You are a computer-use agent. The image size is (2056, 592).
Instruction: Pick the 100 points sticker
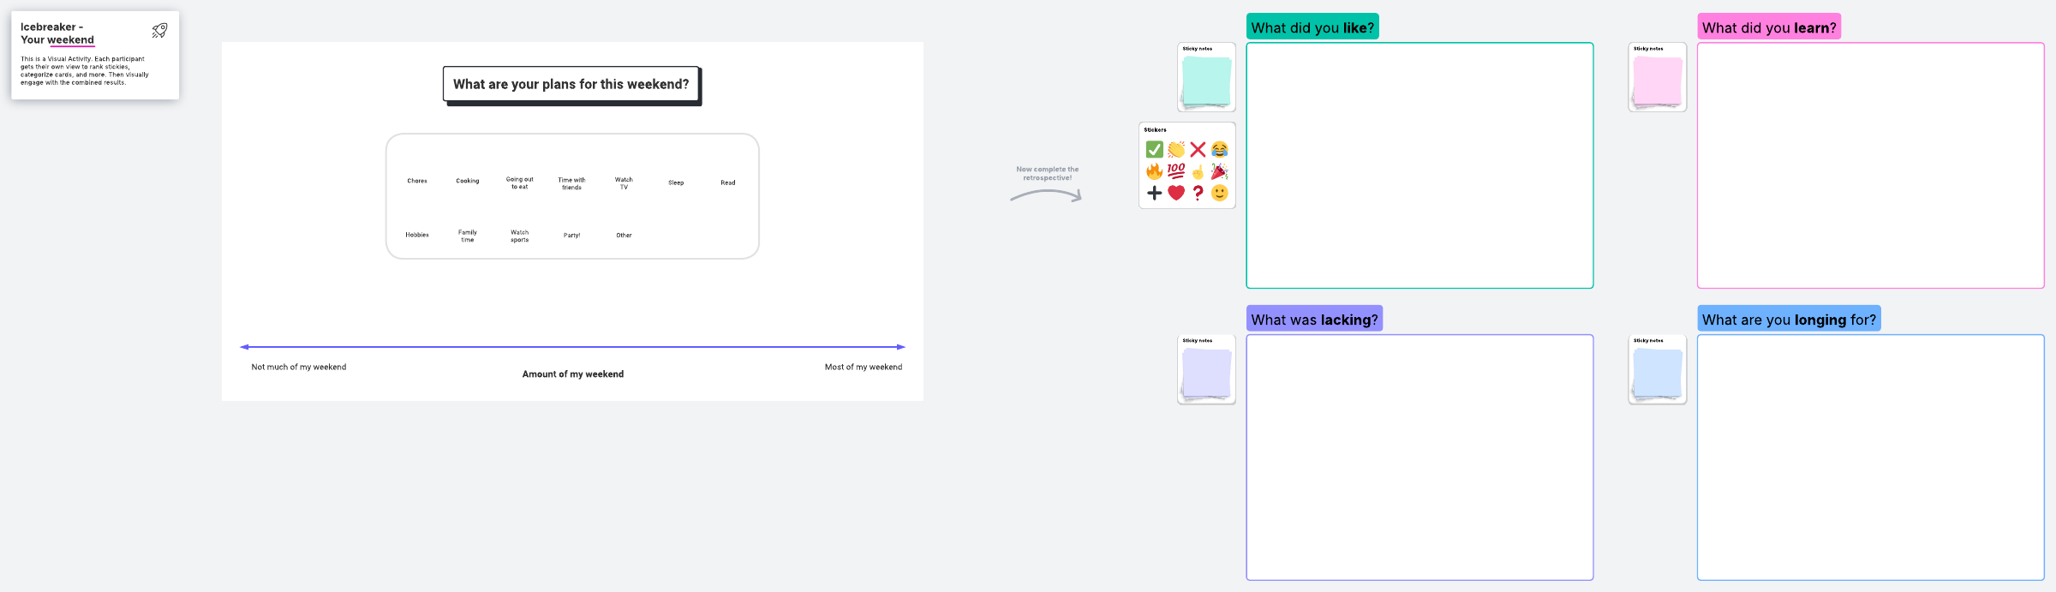pos(1176,170)
